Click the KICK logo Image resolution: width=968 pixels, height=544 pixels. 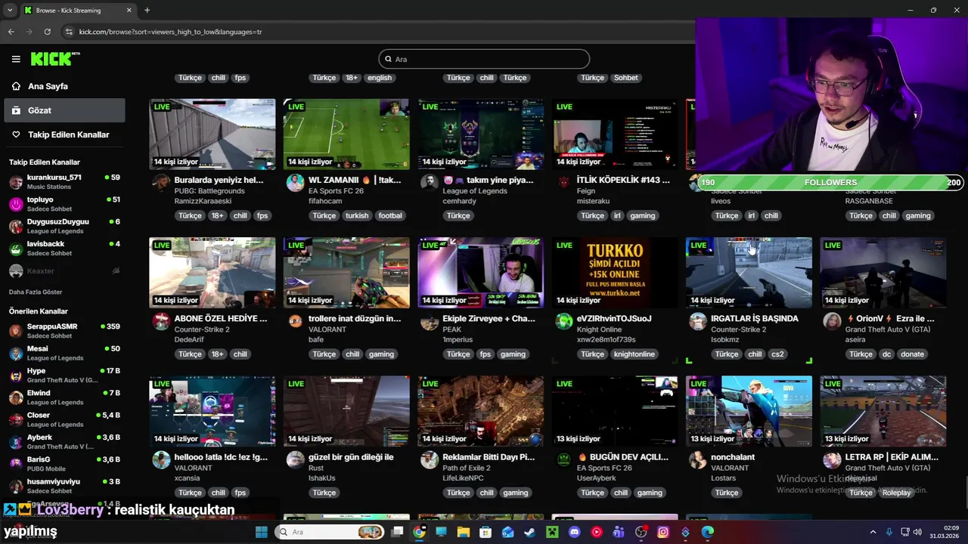click(x=54, y=59)
